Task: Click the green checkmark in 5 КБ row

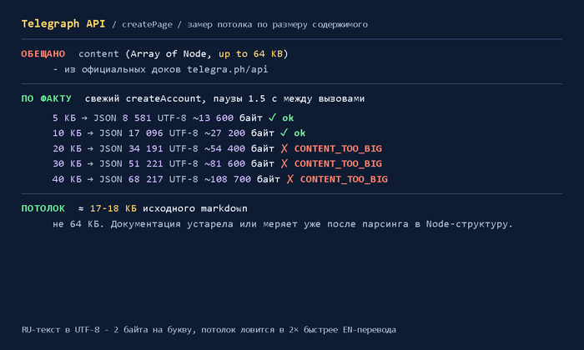Action: pos(272,117)
